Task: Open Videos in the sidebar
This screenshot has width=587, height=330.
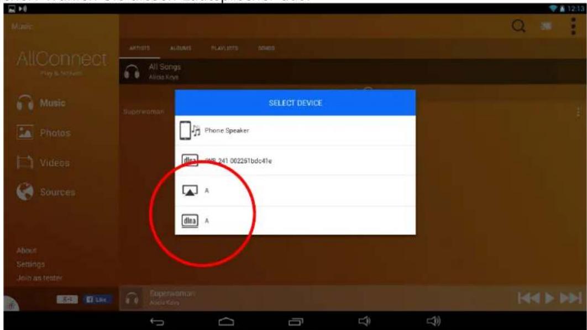Action: (43, 163)
